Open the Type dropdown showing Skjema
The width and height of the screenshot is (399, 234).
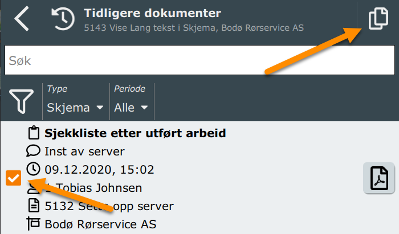point(75,101)
